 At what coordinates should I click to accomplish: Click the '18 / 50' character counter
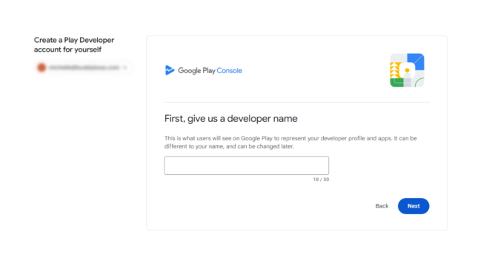pos(321,179)
